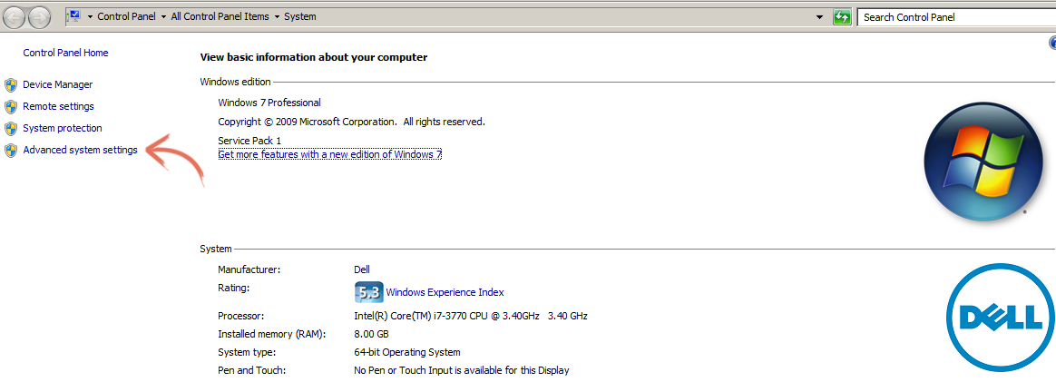Click the Processor label

click(240, 315)
